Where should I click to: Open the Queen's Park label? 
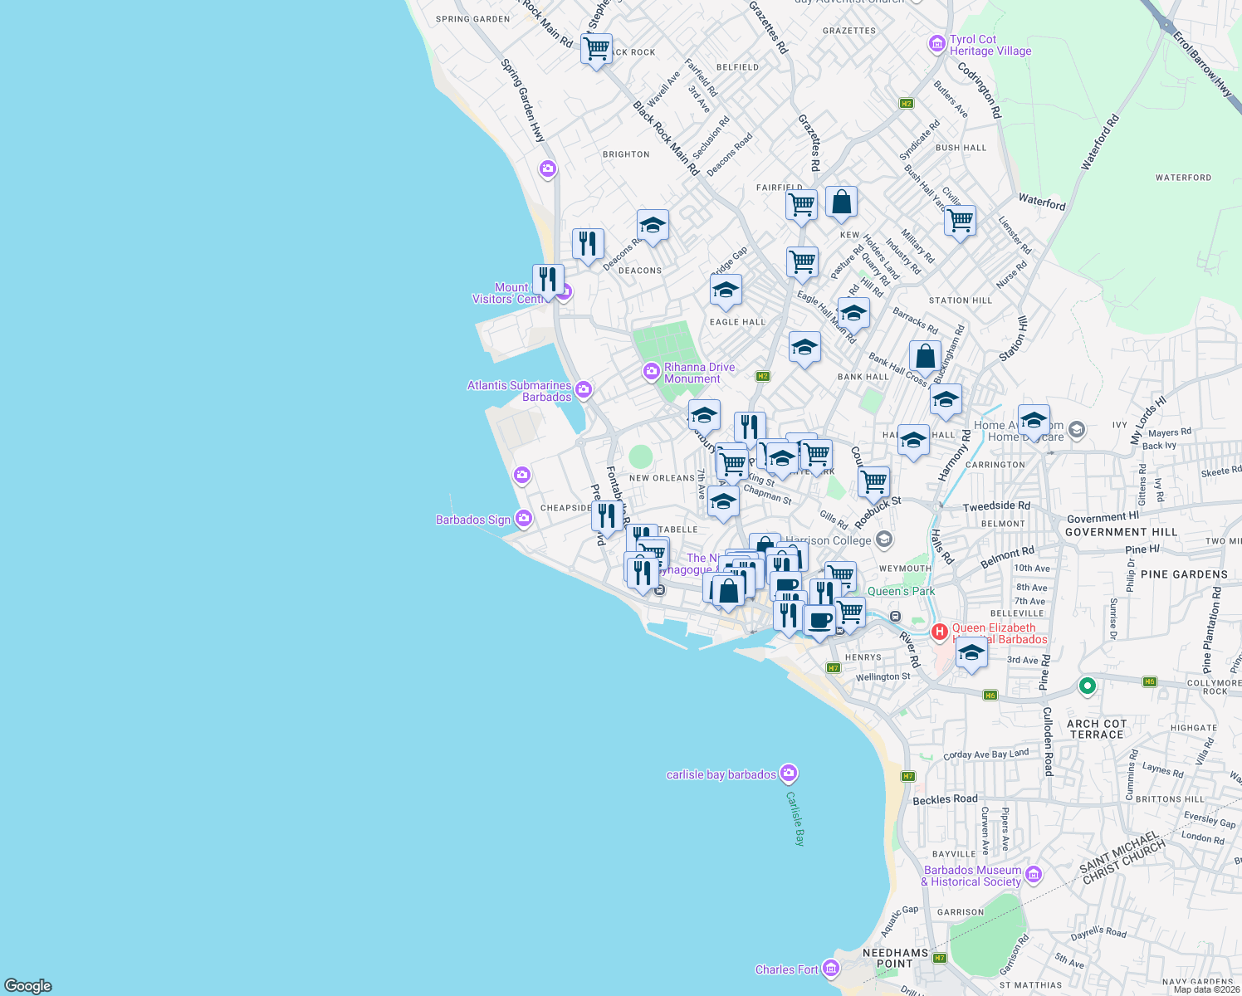pos(902,592)
